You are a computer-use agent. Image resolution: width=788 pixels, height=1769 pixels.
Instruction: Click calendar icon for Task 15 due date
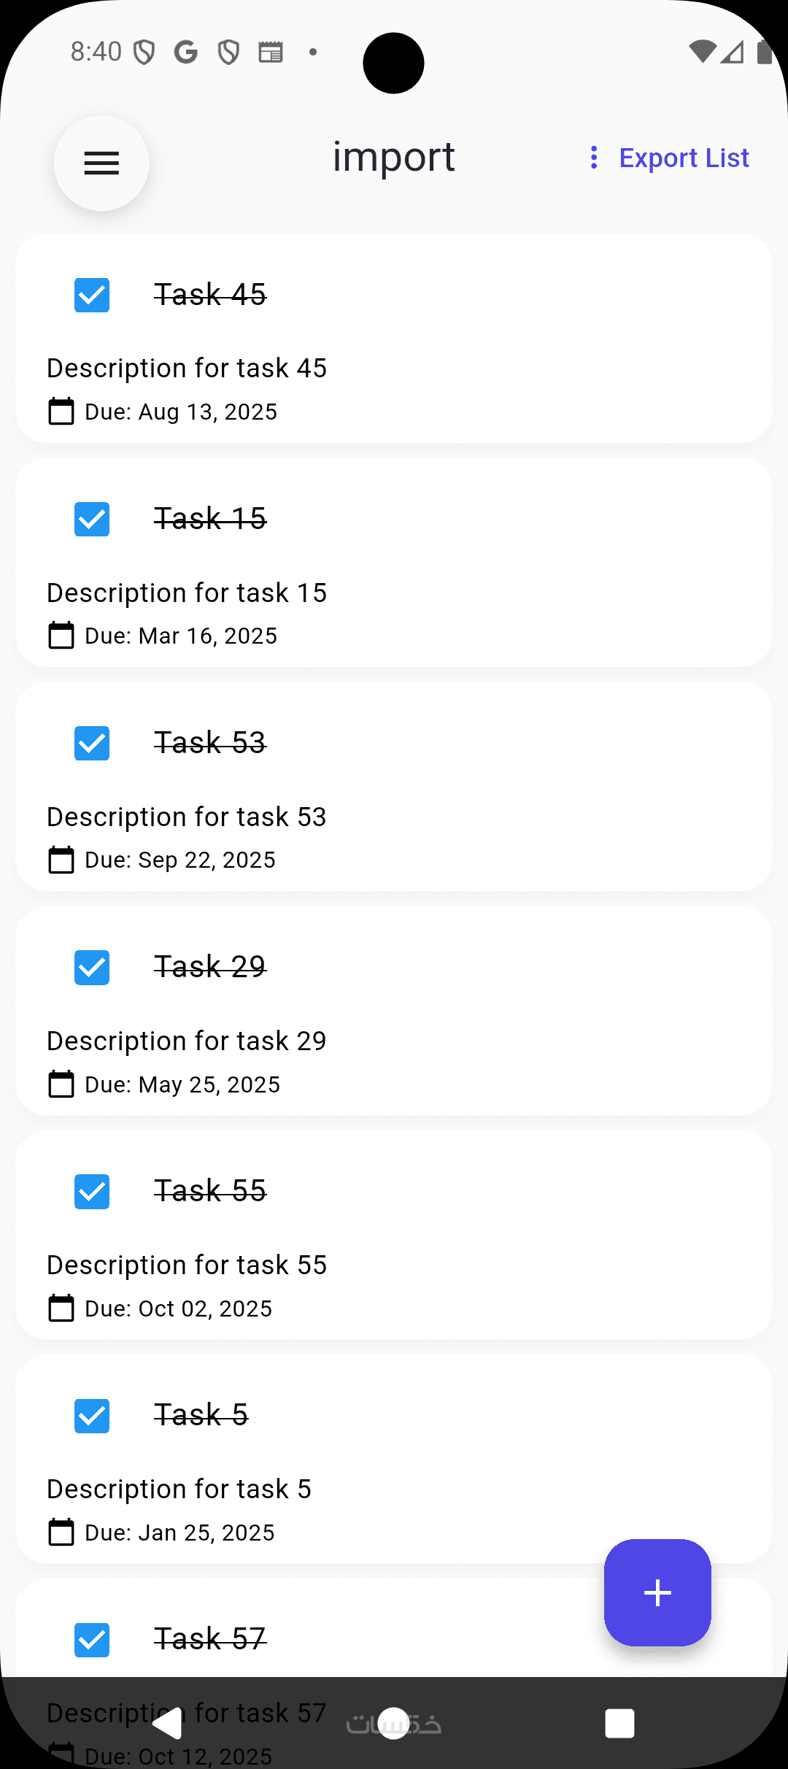click(61, 636)
